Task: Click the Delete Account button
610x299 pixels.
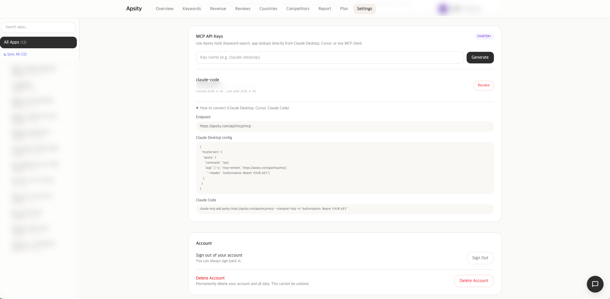Action: 474,281
